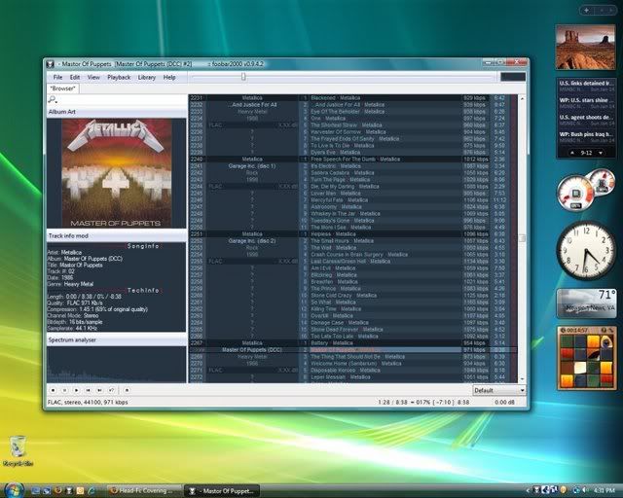The height and width of the screenshot is (498, 623).
Task: Show next headlines with down arrow
Action: (x=601, y=153)
